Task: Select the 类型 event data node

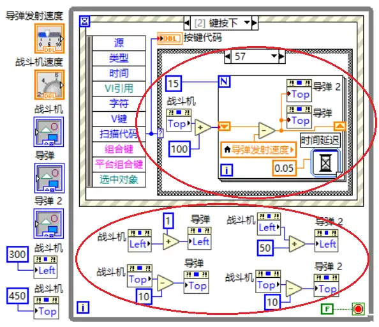Action: pos(119,58)
